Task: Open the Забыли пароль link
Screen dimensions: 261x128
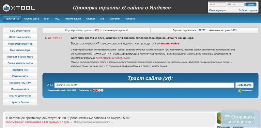Action: point(248,10)
